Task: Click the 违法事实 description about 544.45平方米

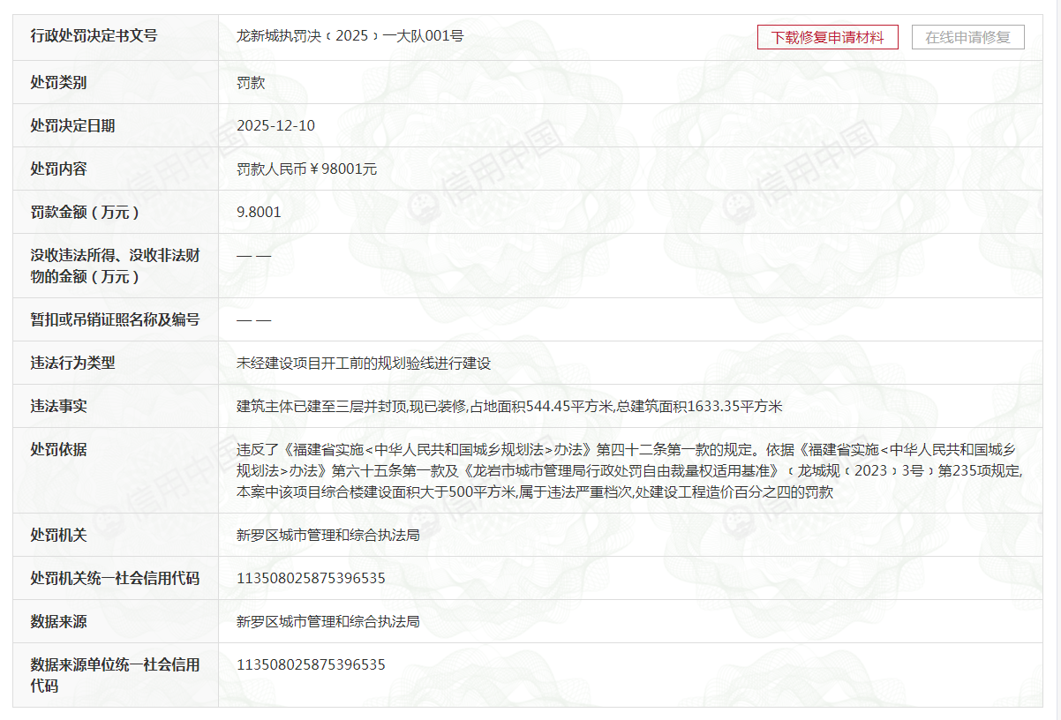Action: coord(509,406)
